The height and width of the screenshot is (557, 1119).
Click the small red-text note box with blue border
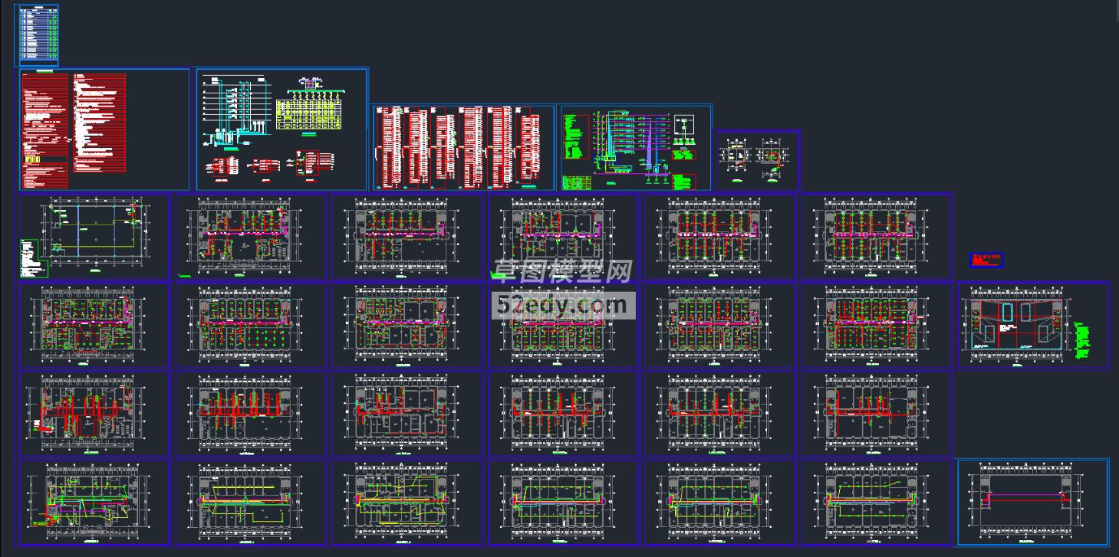987,260
